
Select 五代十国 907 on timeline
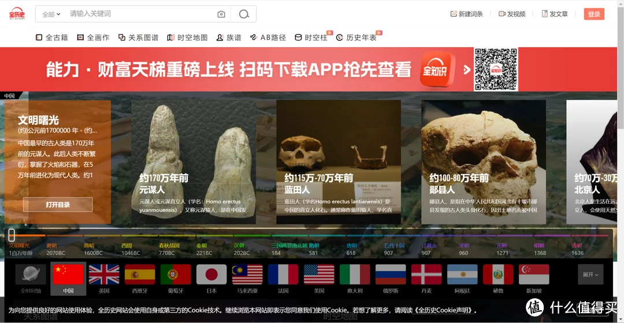394,249
